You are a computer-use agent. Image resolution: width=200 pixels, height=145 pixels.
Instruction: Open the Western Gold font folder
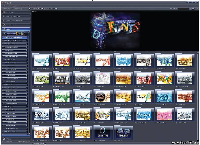click(x=185, y=61)
